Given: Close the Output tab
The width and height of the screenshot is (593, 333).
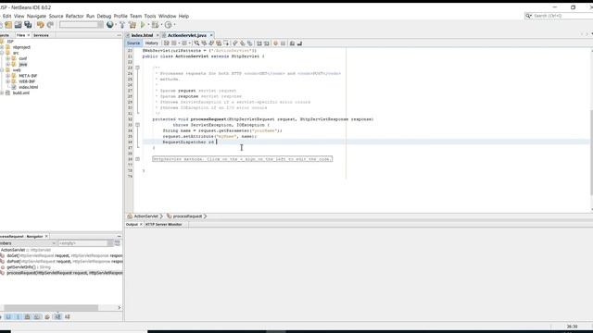Looking at the screenshot, I should 141,224.
